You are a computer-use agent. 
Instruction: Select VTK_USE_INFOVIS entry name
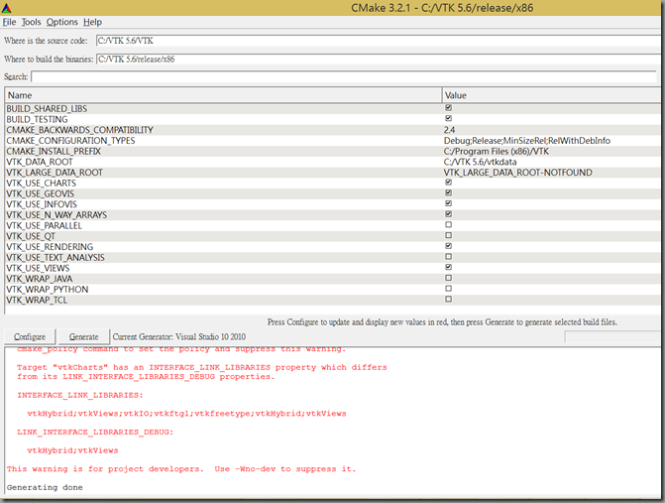(42, 204)
